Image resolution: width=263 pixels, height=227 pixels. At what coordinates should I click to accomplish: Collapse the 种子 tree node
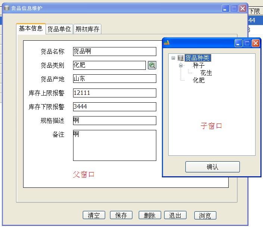pos(181,65)
